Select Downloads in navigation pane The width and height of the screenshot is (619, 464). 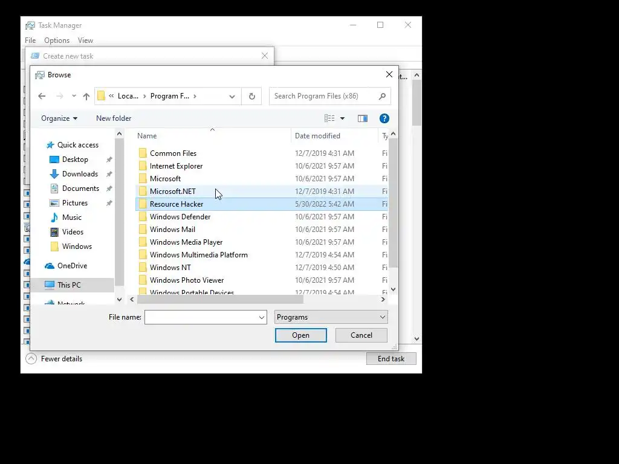(80, 174)
